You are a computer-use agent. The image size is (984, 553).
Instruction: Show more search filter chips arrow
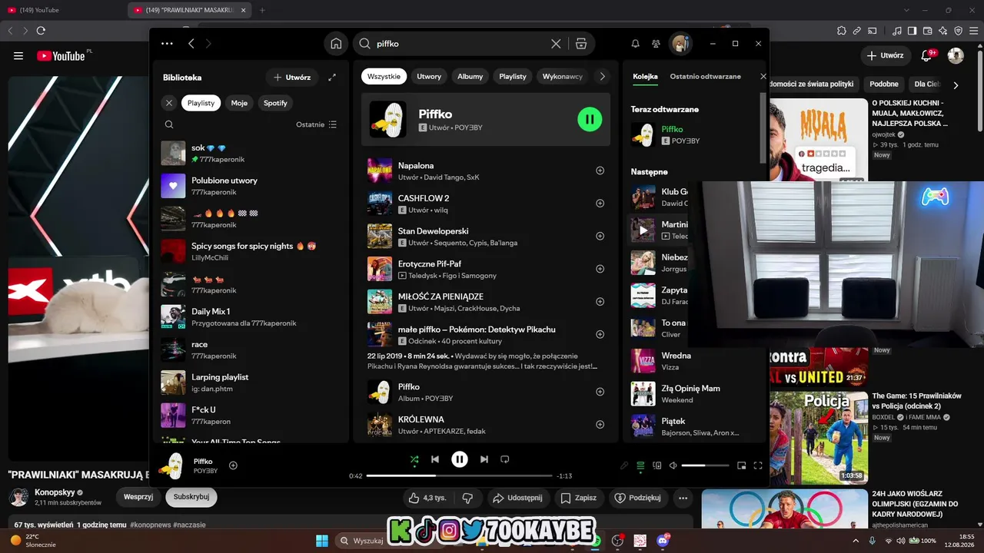pyautogui.click(x=603, y=77)
